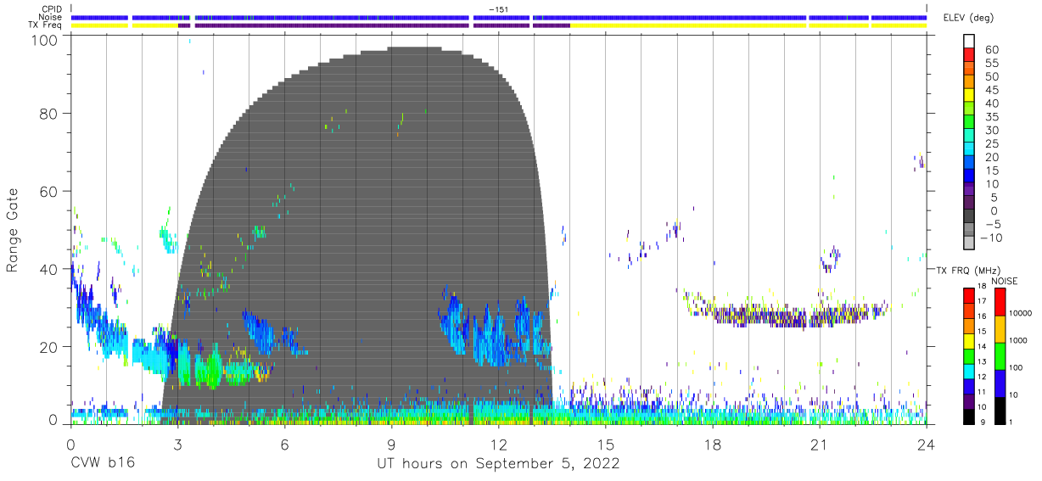Screen dimensions: 1042x481
Task: Click the 6 tick on UT hours axis
Action: click(x=284, y=445)
